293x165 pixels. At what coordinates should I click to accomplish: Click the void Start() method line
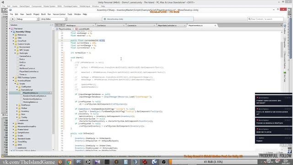77,58
